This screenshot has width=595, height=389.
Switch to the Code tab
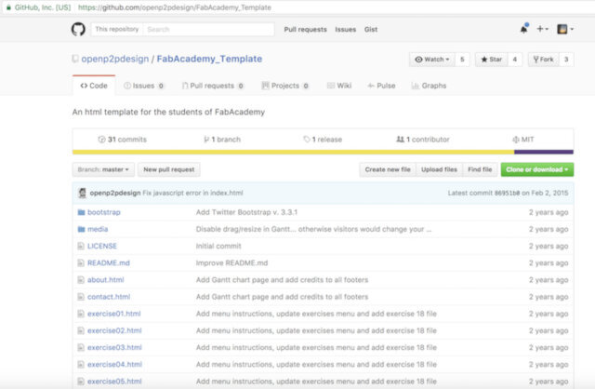(94, 86)
